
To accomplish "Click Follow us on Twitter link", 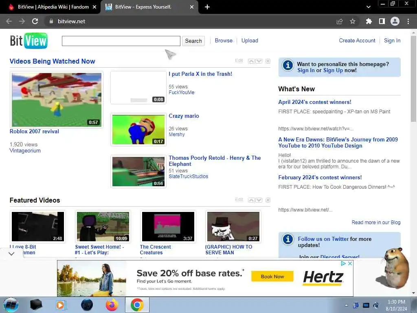I will pos(323,239).
